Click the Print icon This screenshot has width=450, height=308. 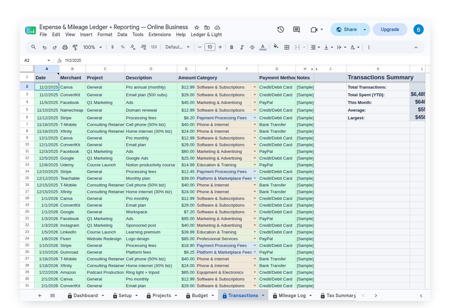coord(65,47)
